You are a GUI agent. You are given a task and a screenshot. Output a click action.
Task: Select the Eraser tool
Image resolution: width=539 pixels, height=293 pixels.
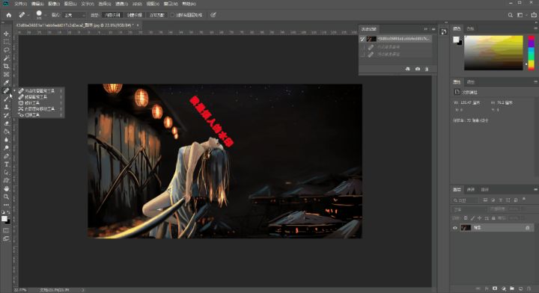point(6,123)
